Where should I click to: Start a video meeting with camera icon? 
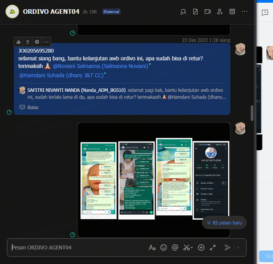[x=207, y=11]
